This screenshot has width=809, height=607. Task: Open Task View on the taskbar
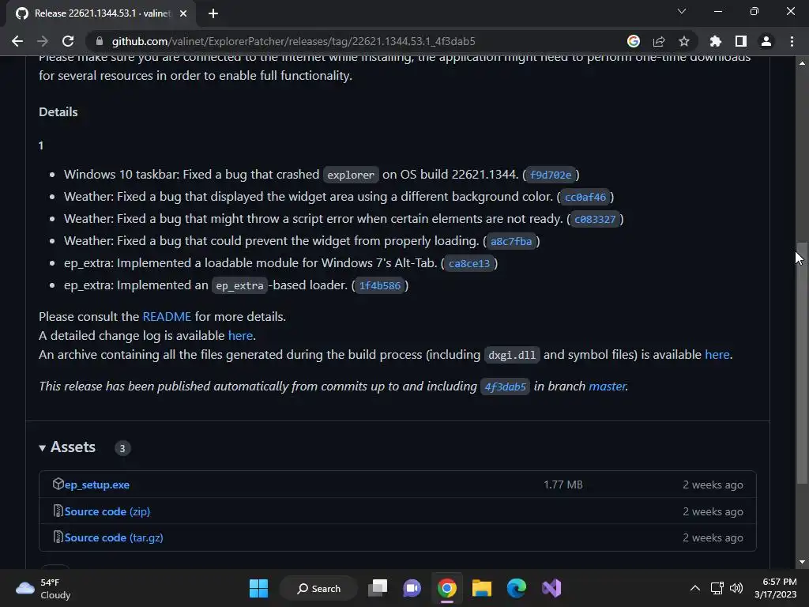click(x=378, y=588)
